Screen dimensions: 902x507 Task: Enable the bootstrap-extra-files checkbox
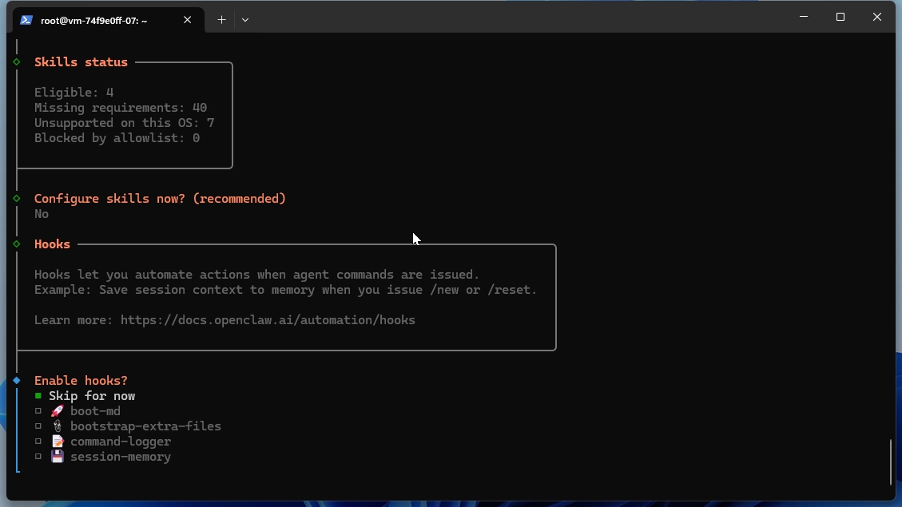click(x=38, y=426)
